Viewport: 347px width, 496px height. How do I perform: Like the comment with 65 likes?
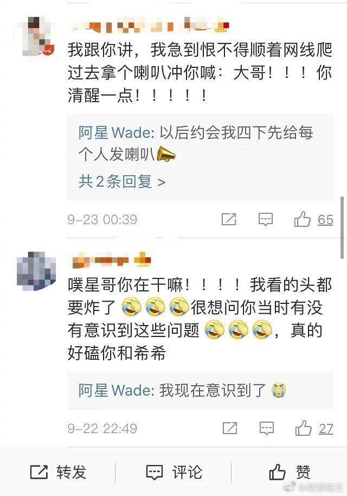coord(303,219)
